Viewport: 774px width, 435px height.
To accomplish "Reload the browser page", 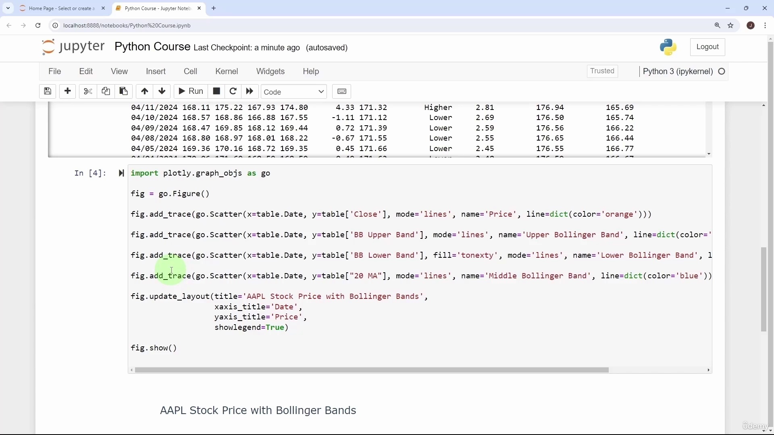I will [x=38, y=25].
